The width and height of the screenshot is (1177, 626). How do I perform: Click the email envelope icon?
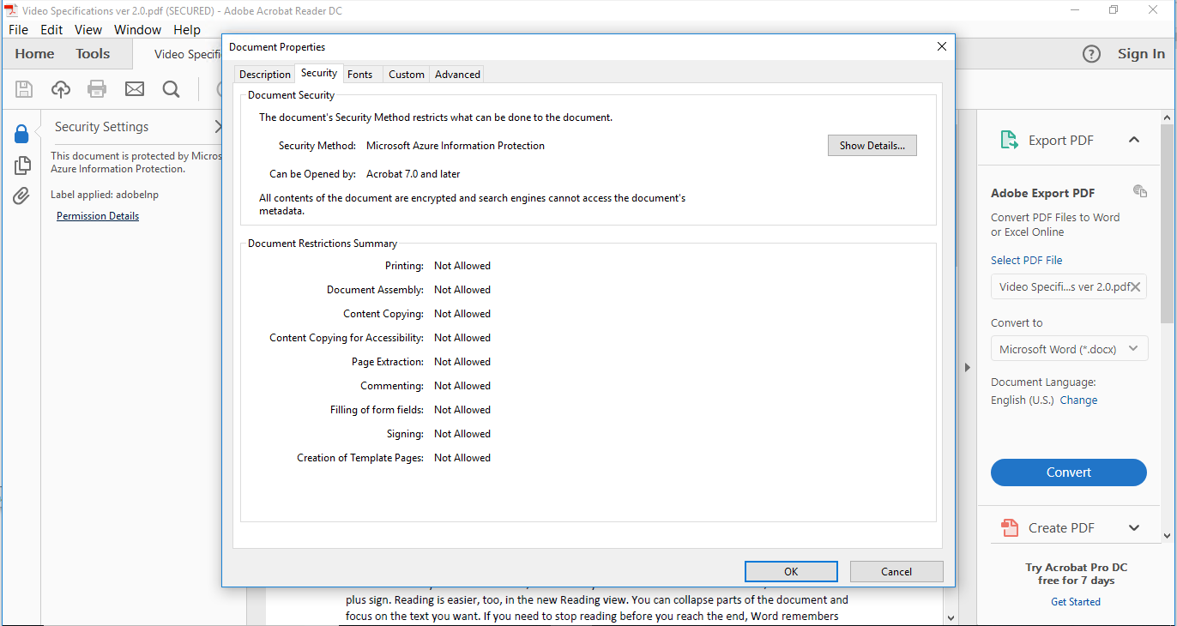click(134, 88)
